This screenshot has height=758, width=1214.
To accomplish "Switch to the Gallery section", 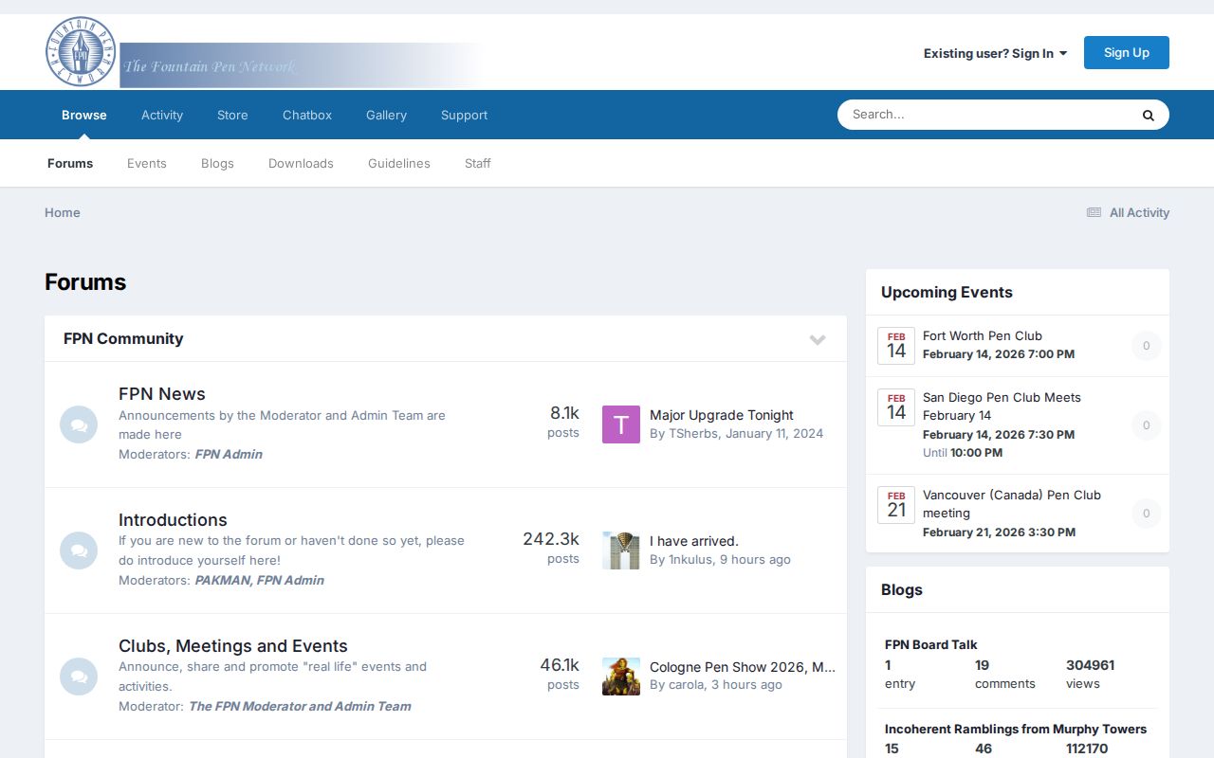I will click(386, 115).
